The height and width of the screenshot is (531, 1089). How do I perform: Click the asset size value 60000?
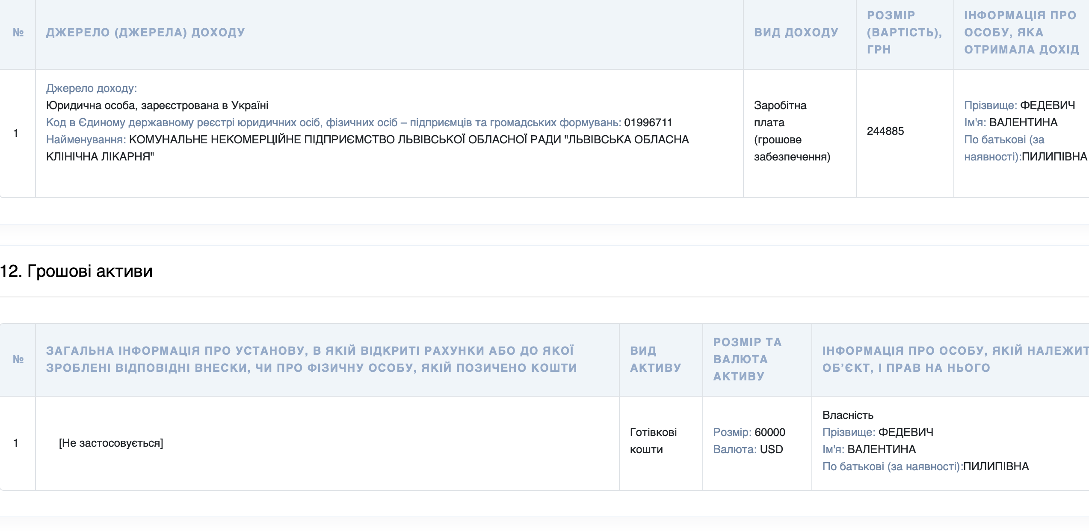(770, 432)
